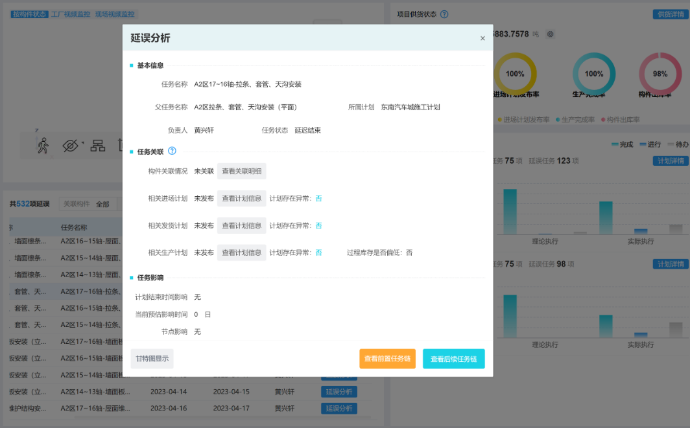This screenshot has height=428, width=690.
Task: Click the hierarchy structure icon in the viewer toolbar
Action: 98,146
